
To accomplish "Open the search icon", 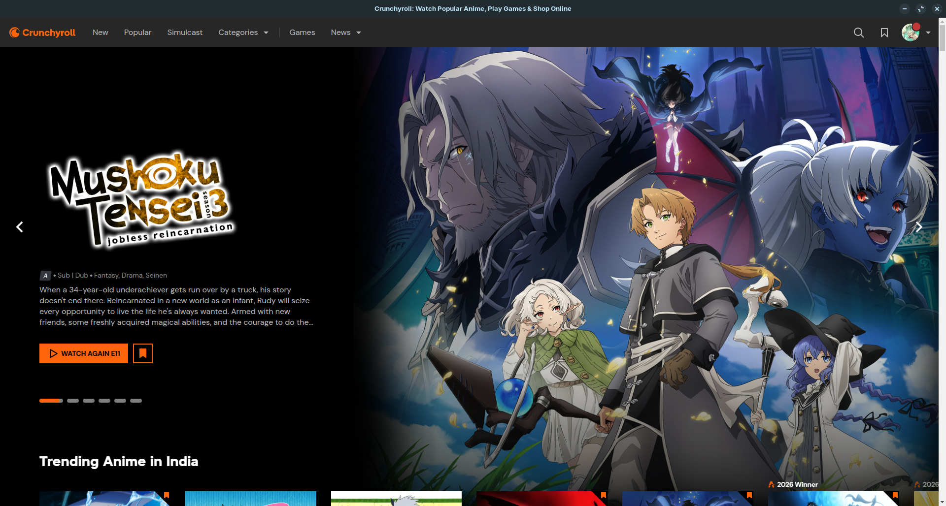I will pyautogui.click(x=859, y=32).
